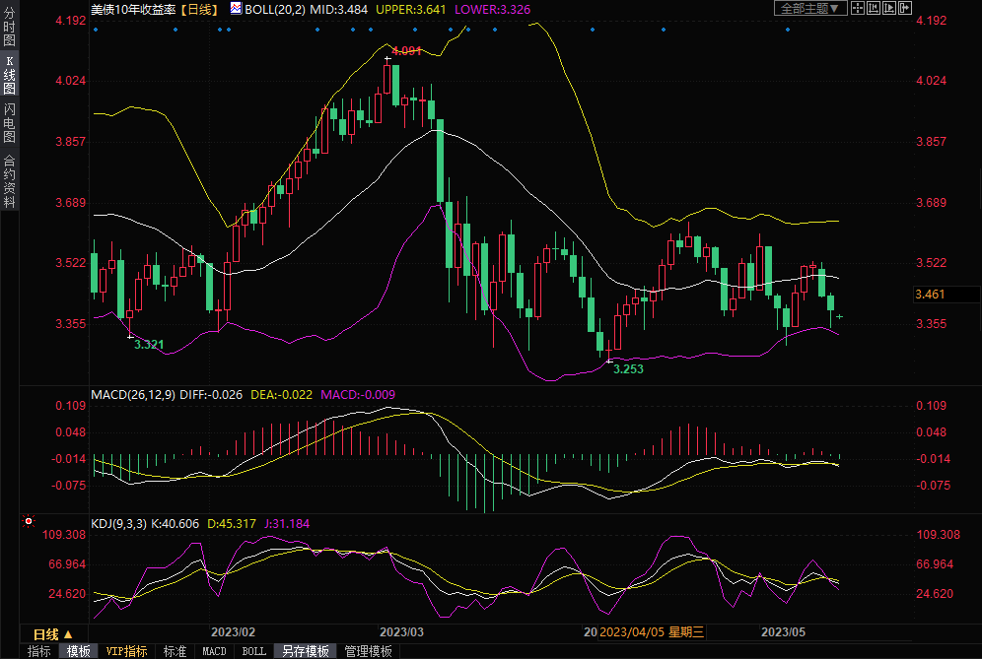
Task: Click the 另存模板 button
Action: tap(305, 651)
